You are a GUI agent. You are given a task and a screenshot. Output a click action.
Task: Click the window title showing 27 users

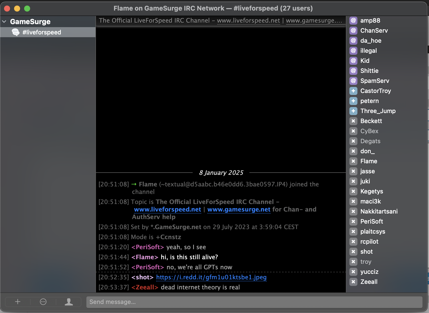[213, 8]
